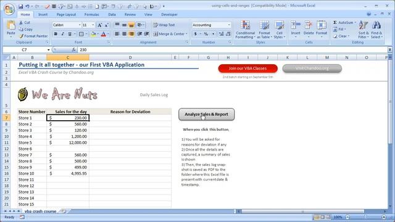This screenshot has width=395, height=222.
Task: Toggle Top Align
Action: [117, 25]
